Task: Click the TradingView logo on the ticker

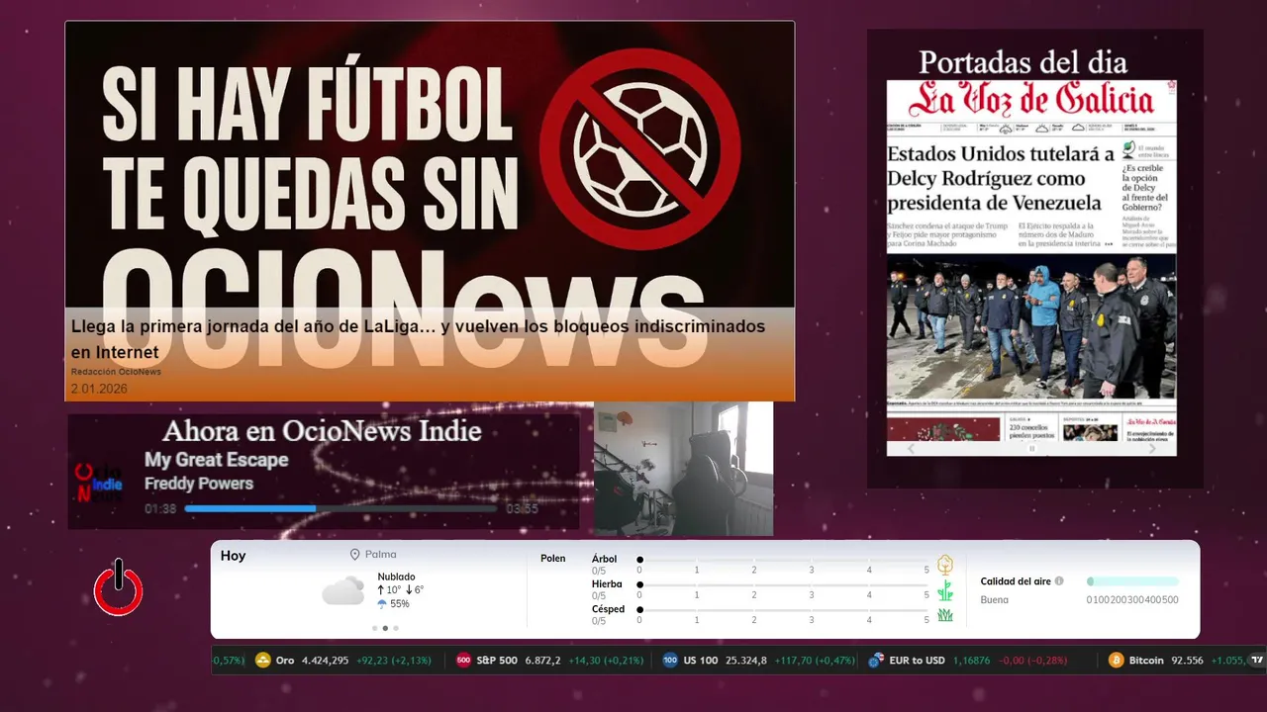Action: (1257, 660)
